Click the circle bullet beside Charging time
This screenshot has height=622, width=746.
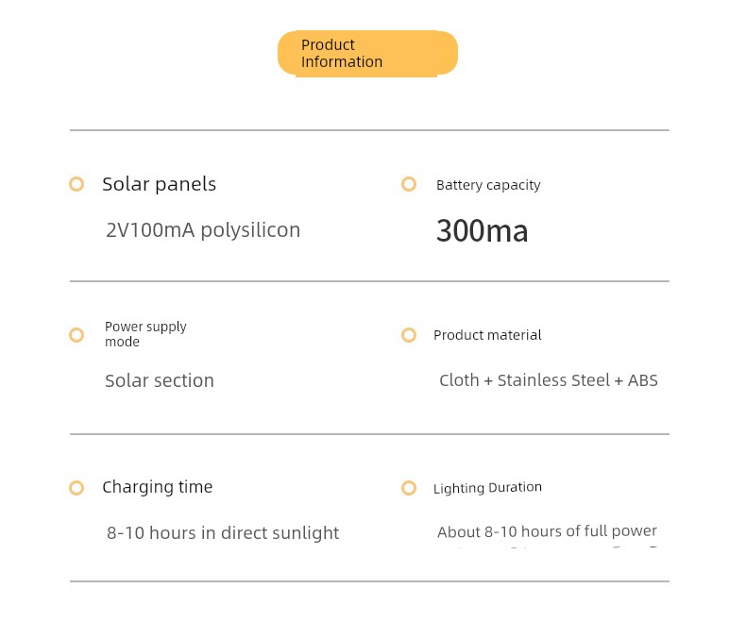click(x=76, y=488)
